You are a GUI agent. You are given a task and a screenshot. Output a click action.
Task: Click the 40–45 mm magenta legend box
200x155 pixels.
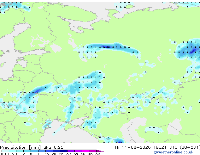85,151
